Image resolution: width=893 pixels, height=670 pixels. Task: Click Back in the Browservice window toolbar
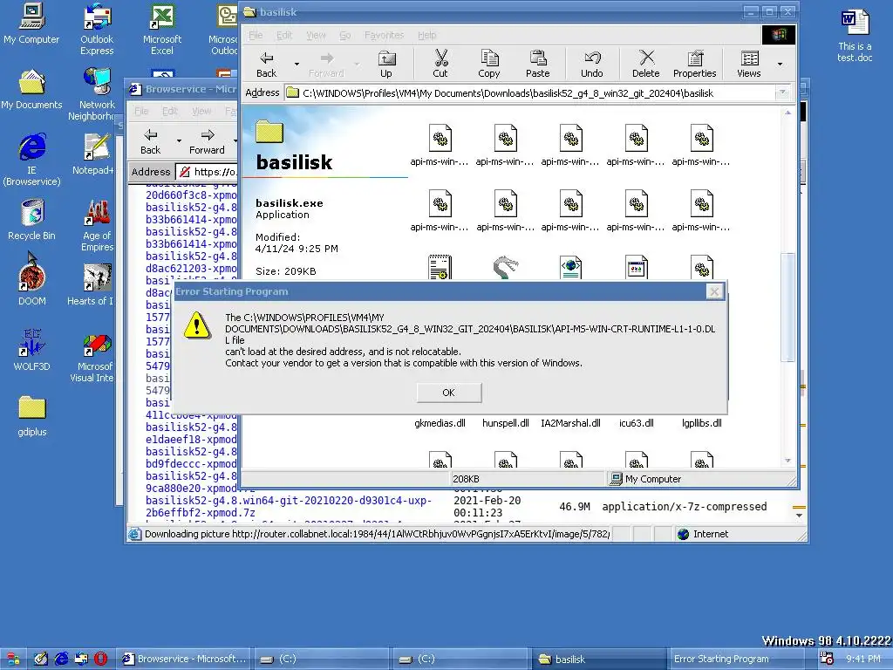(x=150, y=141)
